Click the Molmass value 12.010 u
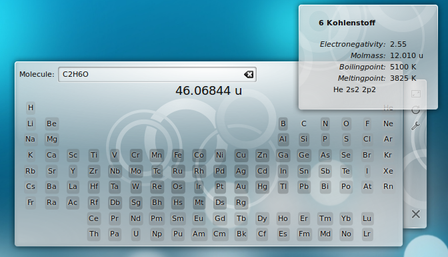 coord(407,55)
